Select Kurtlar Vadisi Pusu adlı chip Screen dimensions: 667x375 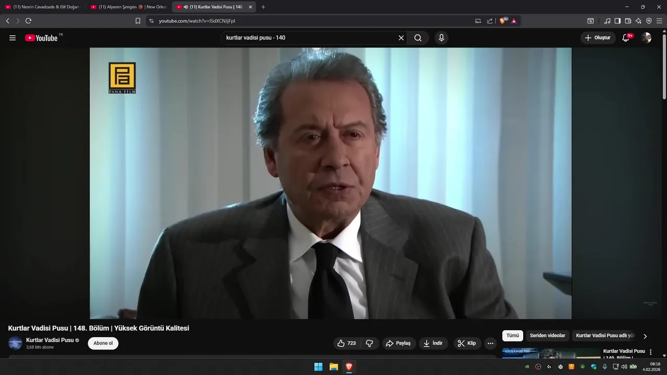coord(604,336)
